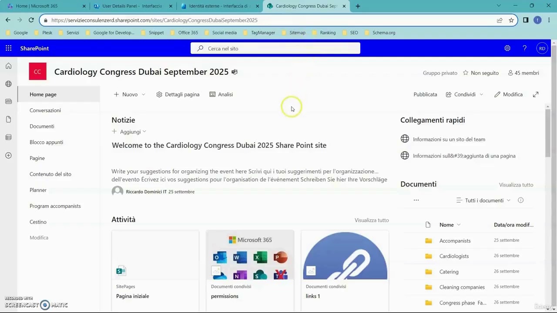The image size is (557, 313).
Task: Open Contenuto del sito in navigation
Action: (50, 174)
